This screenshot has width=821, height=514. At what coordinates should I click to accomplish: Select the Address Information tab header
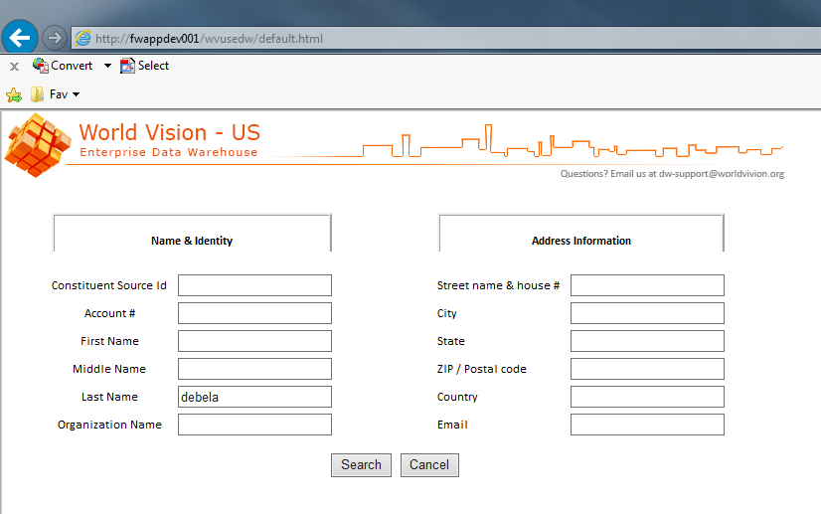point(581,241)
